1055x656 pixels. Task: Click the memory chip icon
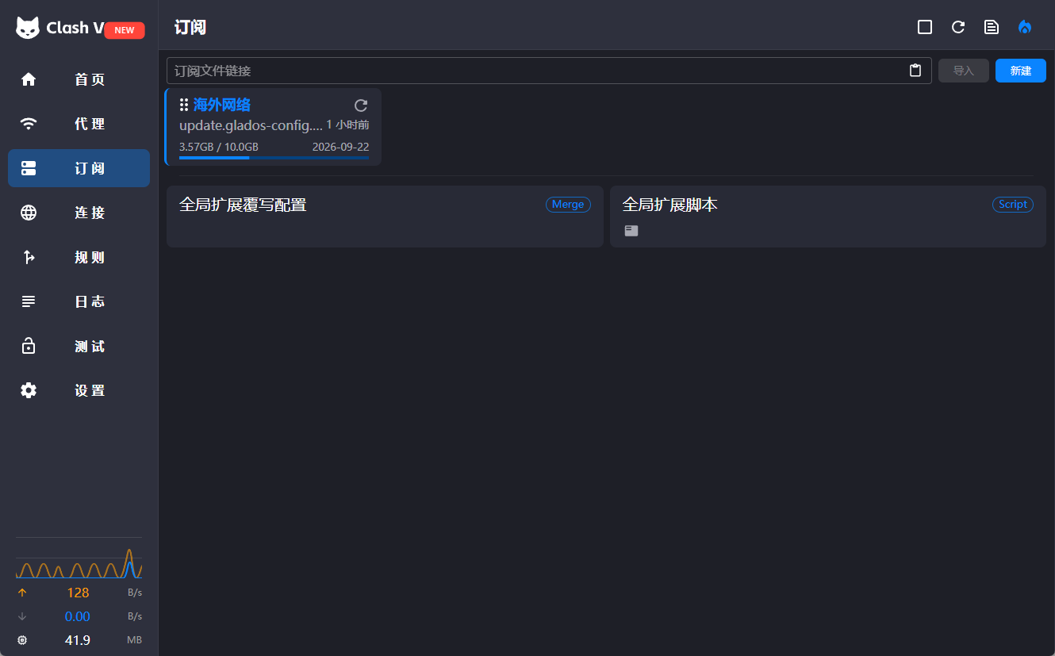tap(22, 640)
